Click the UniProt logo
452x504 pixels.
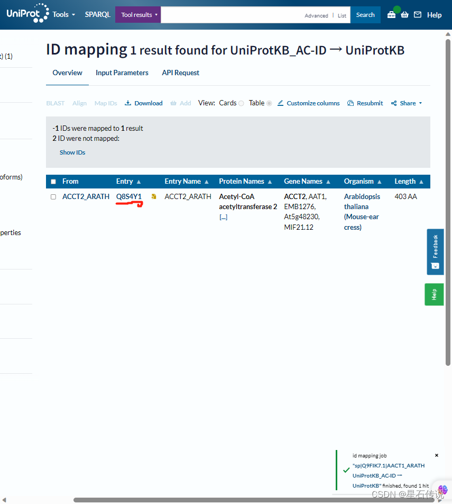[x=27, y=14]
